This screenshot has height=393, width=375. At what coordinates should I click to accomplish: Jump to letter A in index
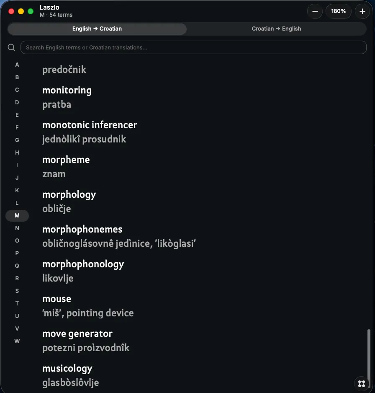point(17,65)
